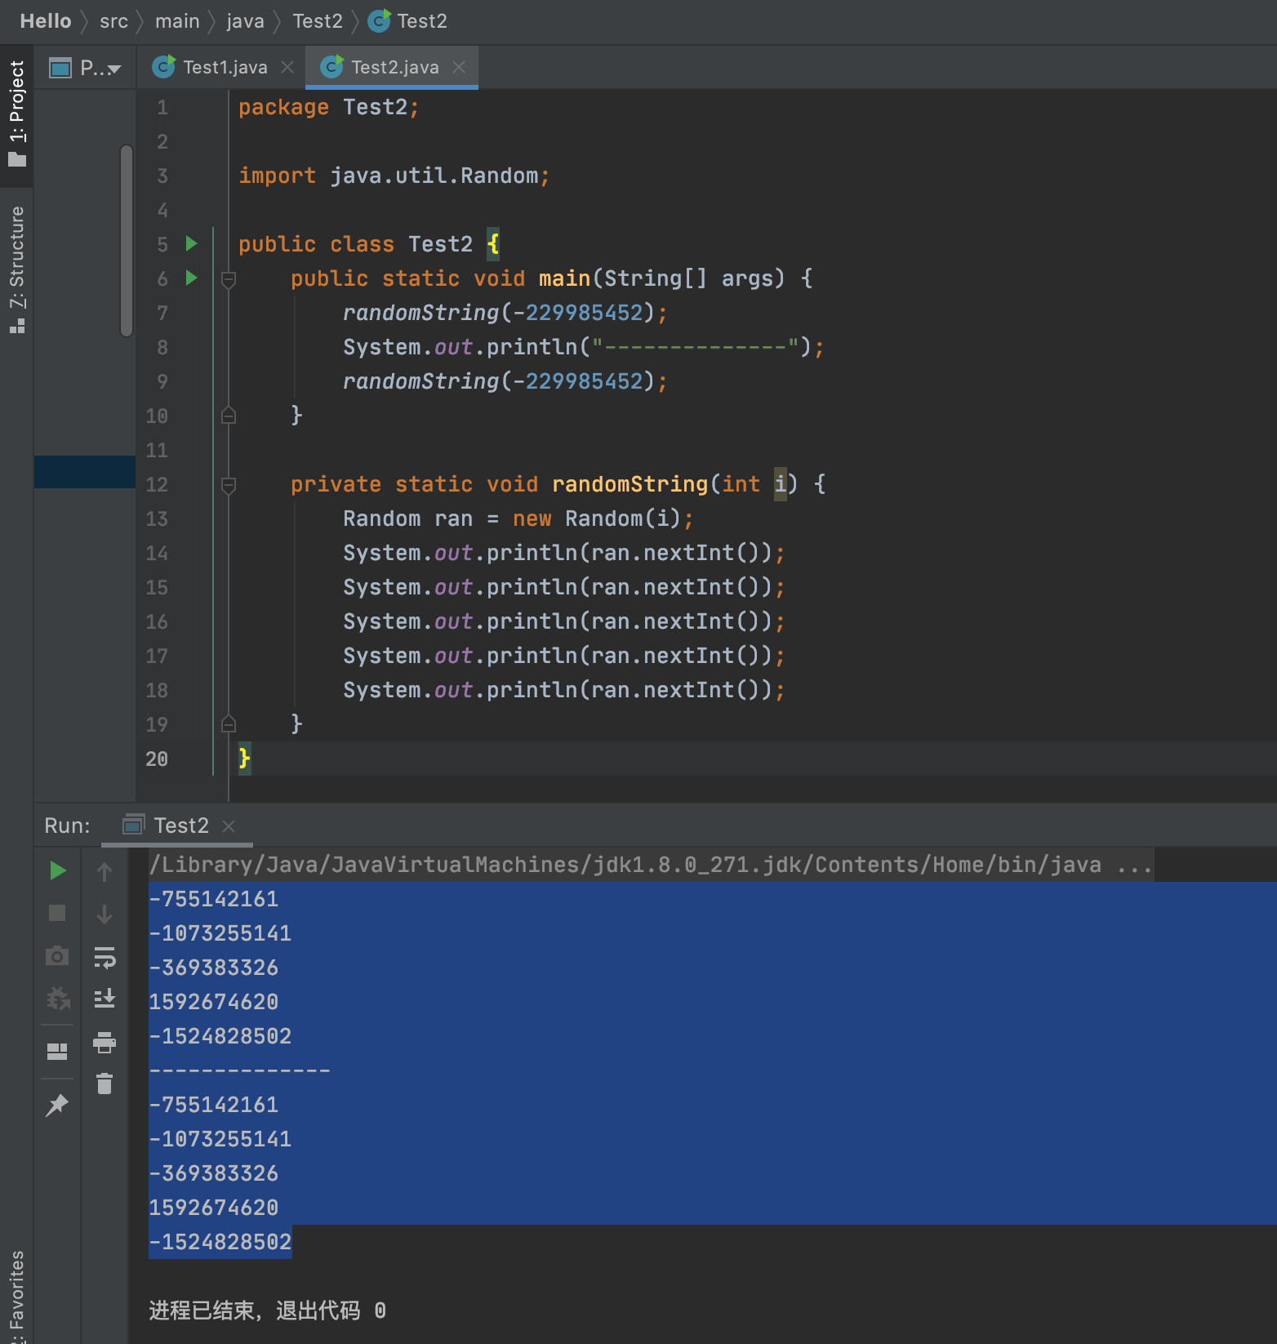Image resolution: width=1277 pixels, height=1344 pixels.
Task: Click the Stop process square icon
Action: click(x=57, y=913)
